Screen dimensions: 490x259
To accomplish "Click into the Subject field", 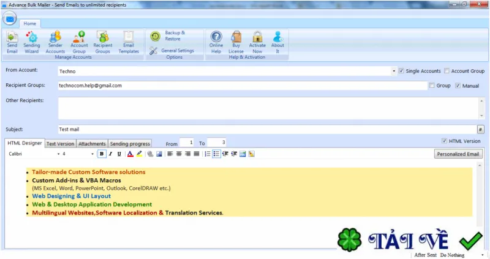I will tap(267, 129).
